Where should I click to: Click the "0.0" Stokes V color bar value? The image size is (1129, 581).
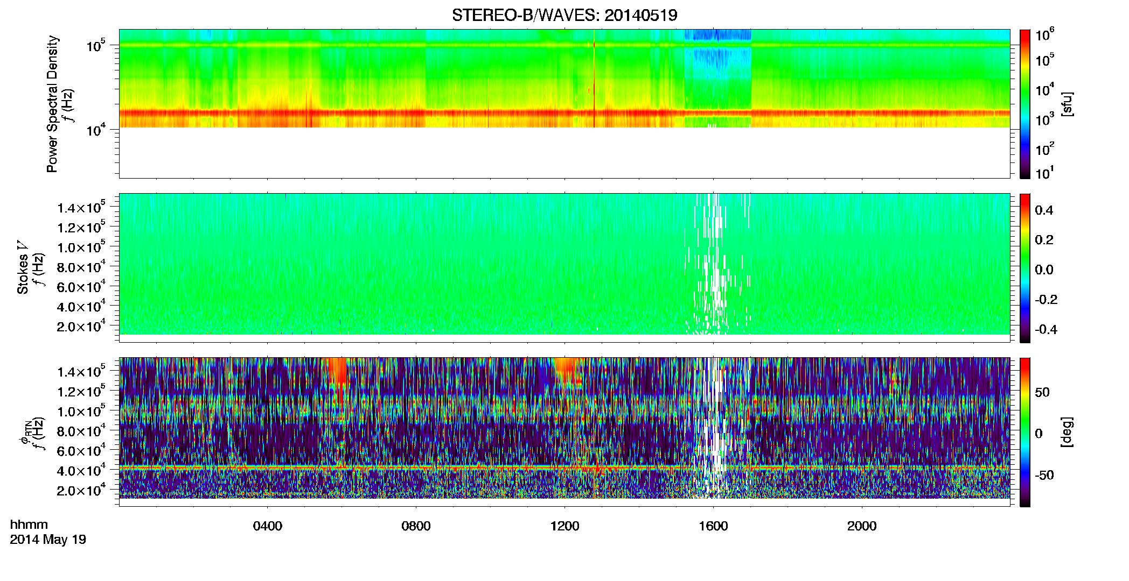1044,270
